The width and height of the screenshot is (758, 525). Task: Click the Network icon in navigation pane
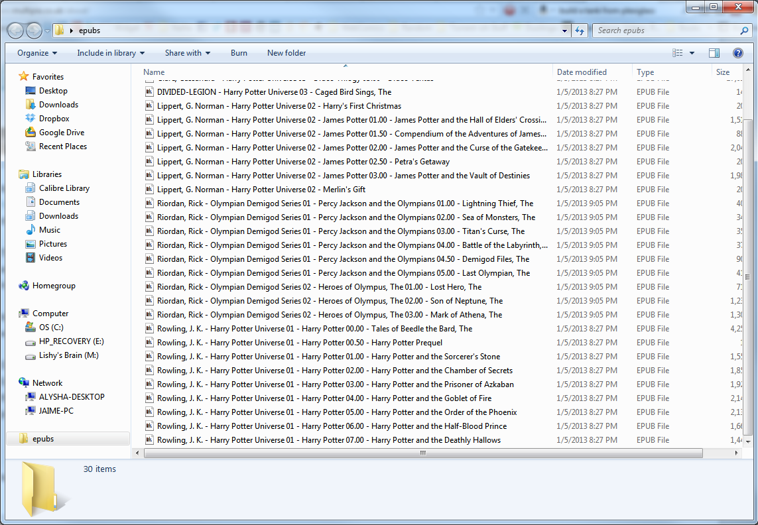[x=23, y=383]
